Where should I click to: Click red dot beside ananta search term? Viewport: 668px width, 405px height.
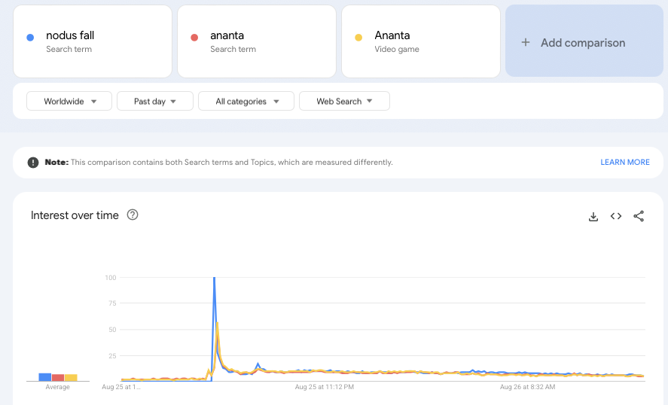pos(194,38)
